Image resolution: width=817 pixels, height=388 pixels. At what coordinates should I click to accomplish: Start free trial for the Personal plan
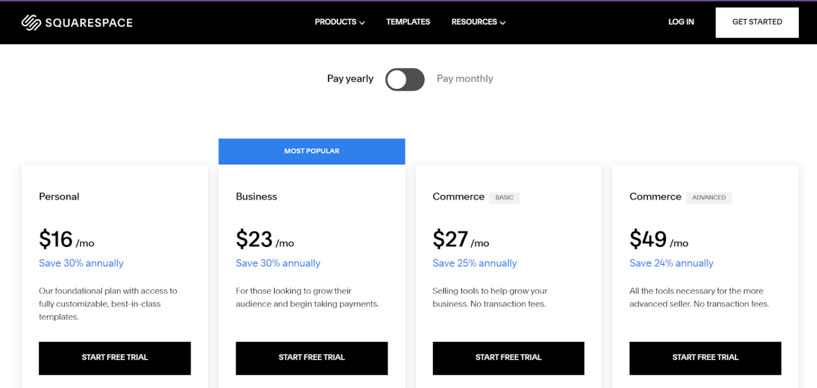point(115,358)
